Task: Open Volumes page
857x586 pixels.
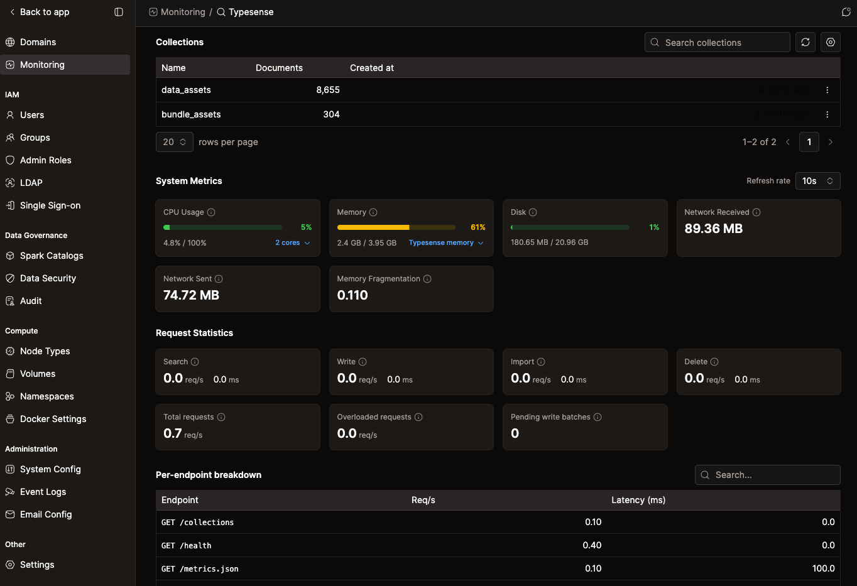Action: pyautogui.click(x=65, y=374)
